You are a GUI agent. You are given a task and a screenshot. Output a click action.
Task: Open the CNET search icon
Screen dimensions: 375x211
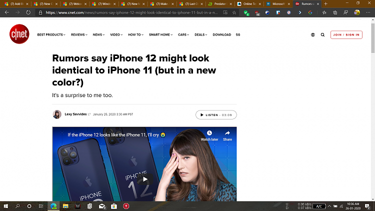point(322,34)
